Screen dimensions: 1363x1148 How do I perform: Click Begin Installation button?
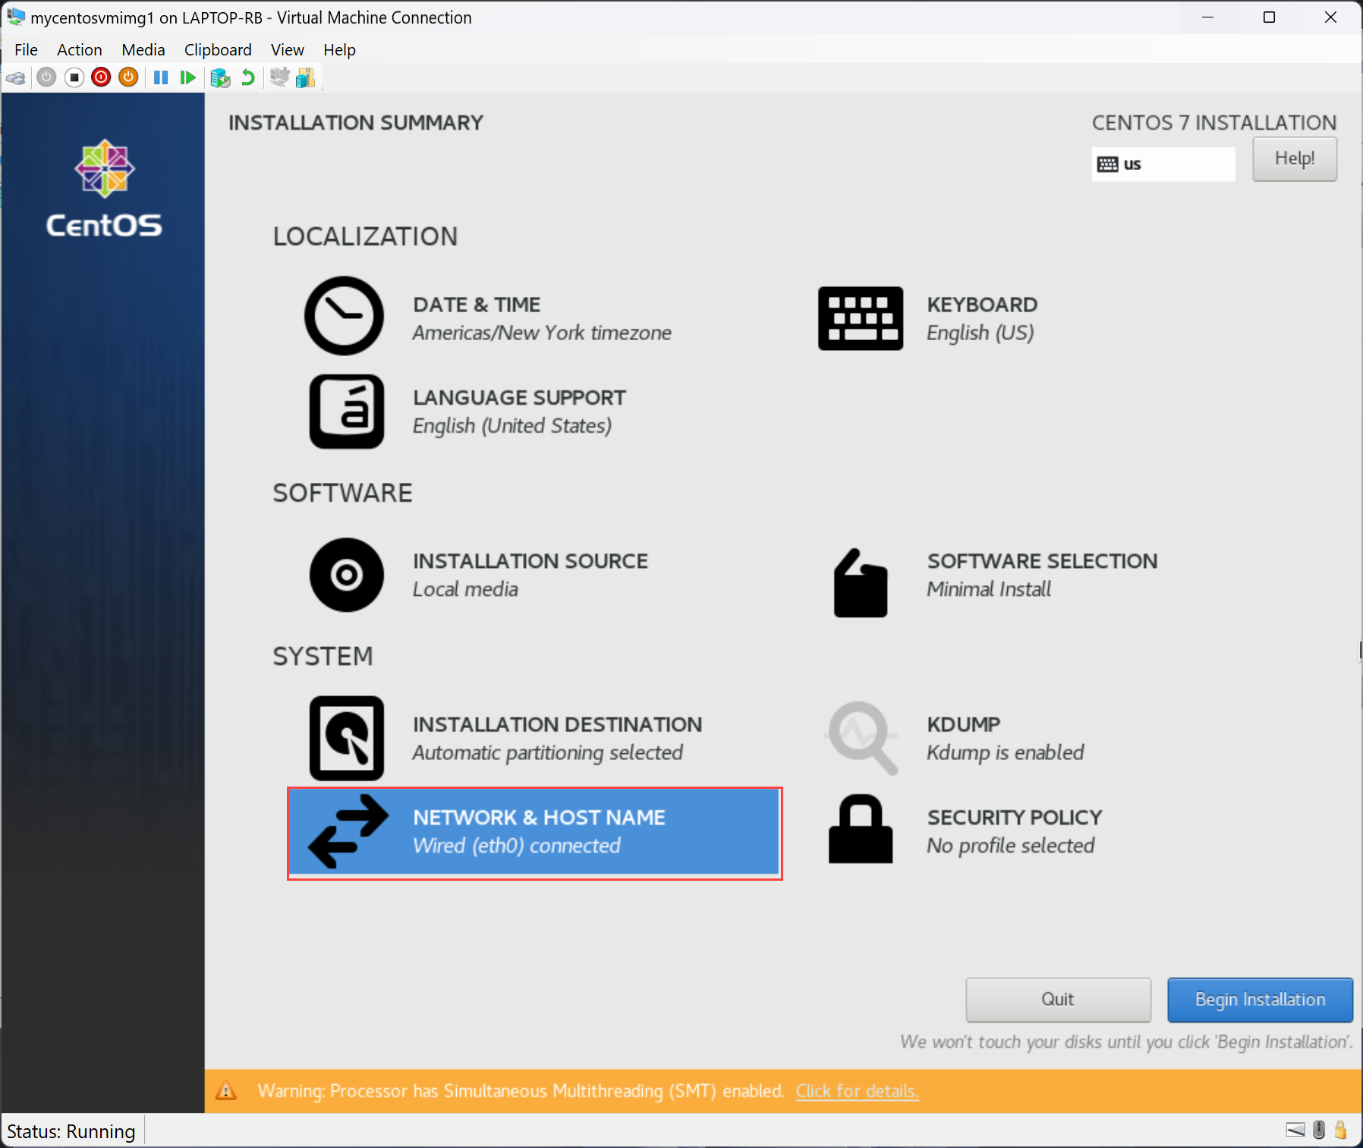[1260, 999]
